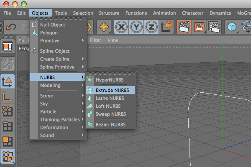Viewport: 251px width, 167px height.
Task: Toggle the X axis lock
Action: pos(121,27)
